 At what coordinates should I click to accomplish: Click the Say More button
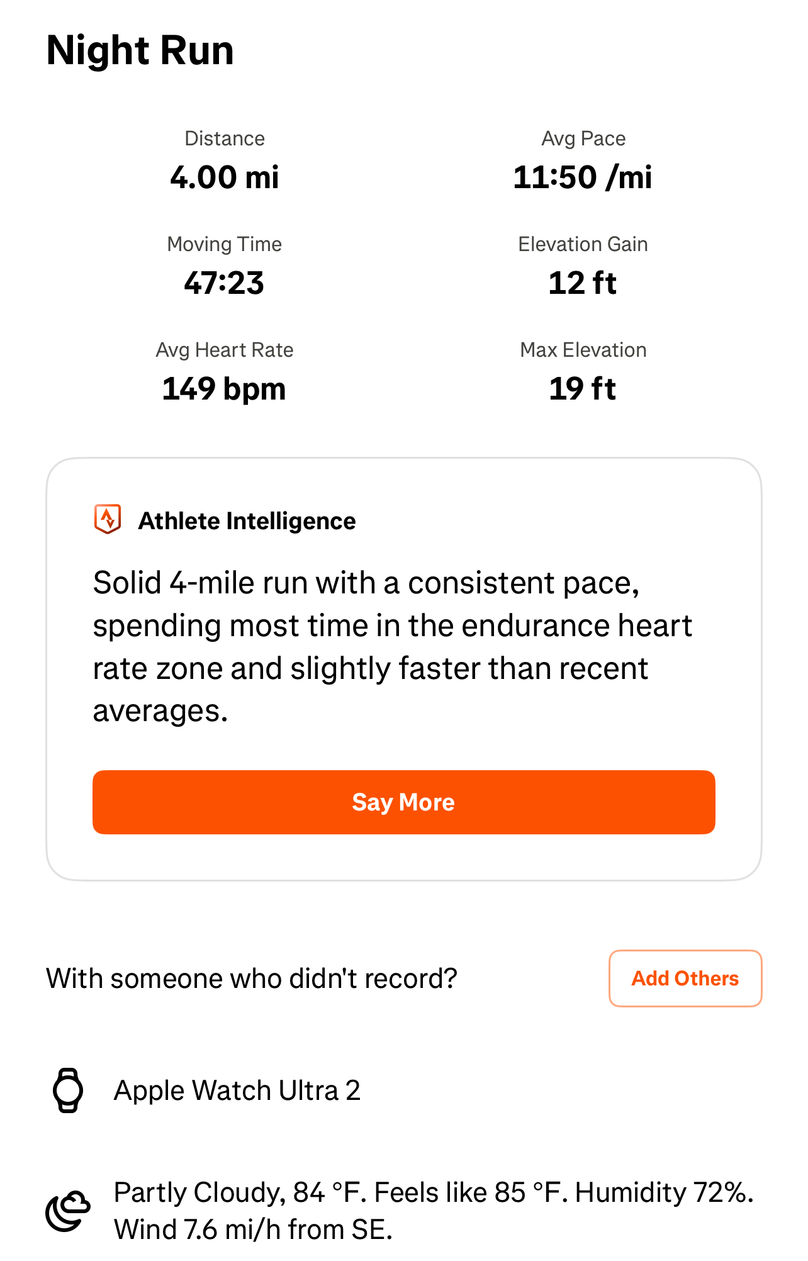coord(404,802)
